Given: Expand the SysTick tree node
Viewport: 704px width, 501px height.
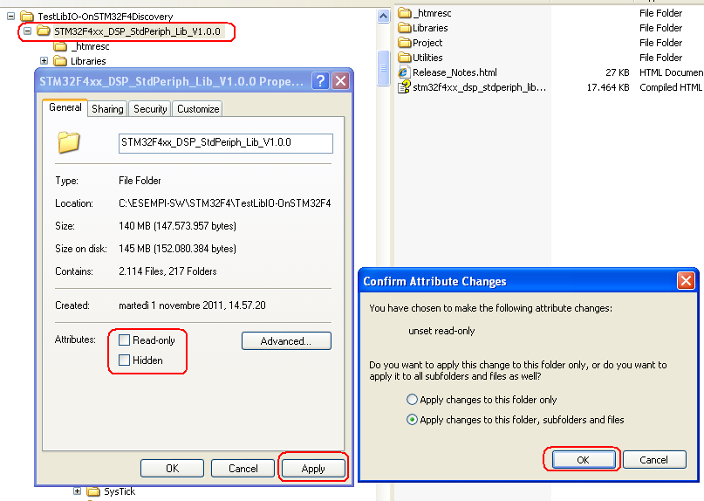Looking at the screenshot, I should 78,491.
